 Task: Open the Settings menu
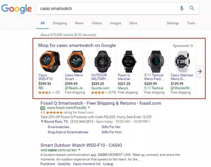coord(172,23)
